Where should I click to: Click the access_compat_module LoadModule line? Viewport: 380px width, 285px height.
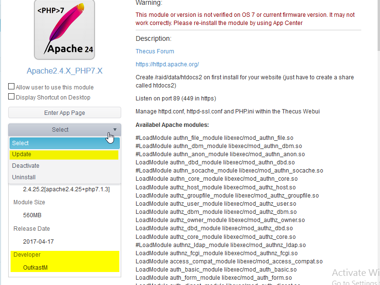(229, 261)
